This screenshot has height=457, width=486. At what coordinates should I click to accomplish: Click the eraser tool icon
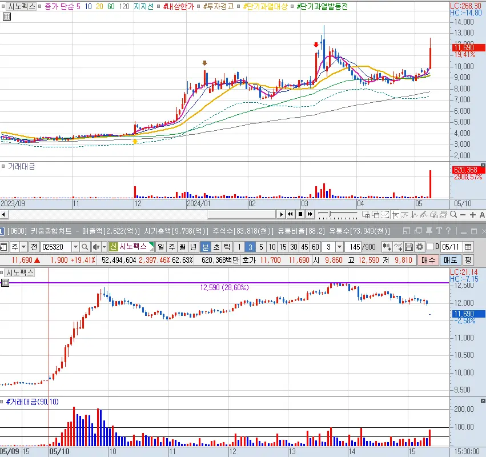(433, 215)
